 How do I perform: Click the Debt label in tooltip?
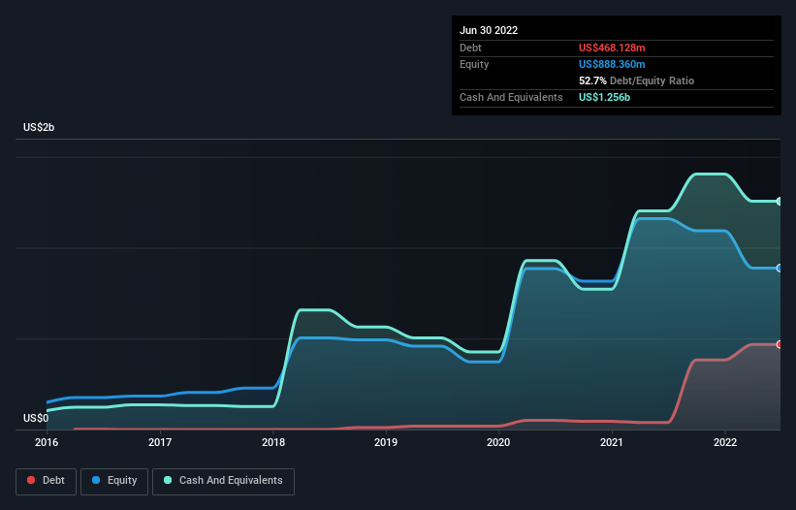(470, 48)
